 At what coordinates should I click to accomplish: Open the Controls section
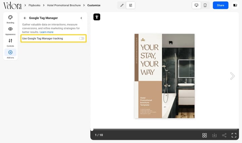(10, 43)
